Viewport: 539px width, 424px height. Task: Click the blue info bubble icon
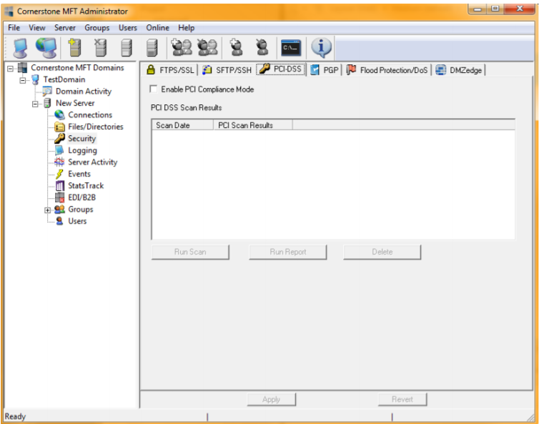click(321, 47)
